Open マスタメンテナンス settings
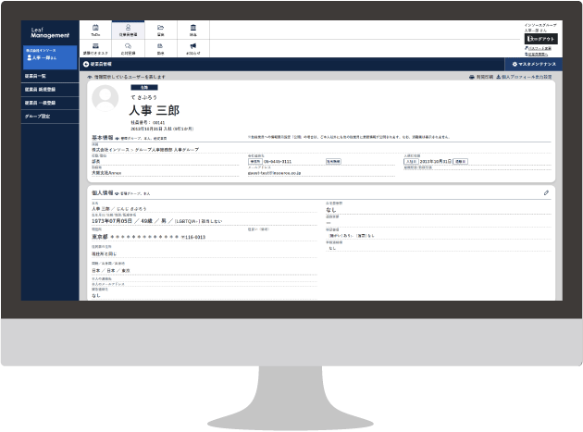The image size is (583, 432). (x=534, y=65)
